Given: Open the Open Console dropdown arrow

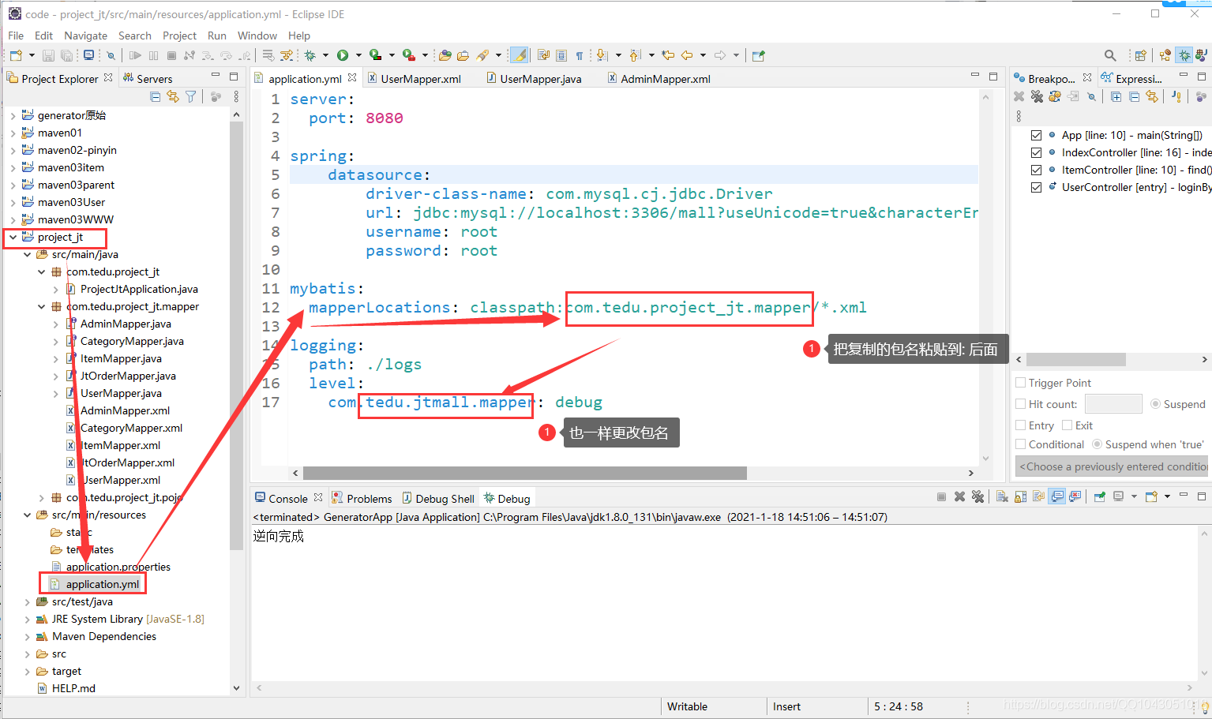Looking at the screenshot, I should pyautogui.click(x=1167, y=496).
